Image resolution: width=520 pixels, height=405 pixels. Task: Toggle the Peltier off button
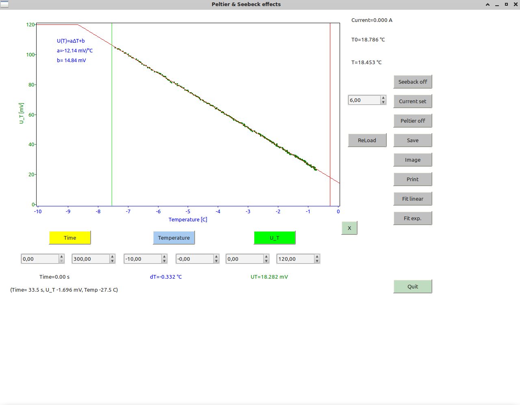[412, 121]
